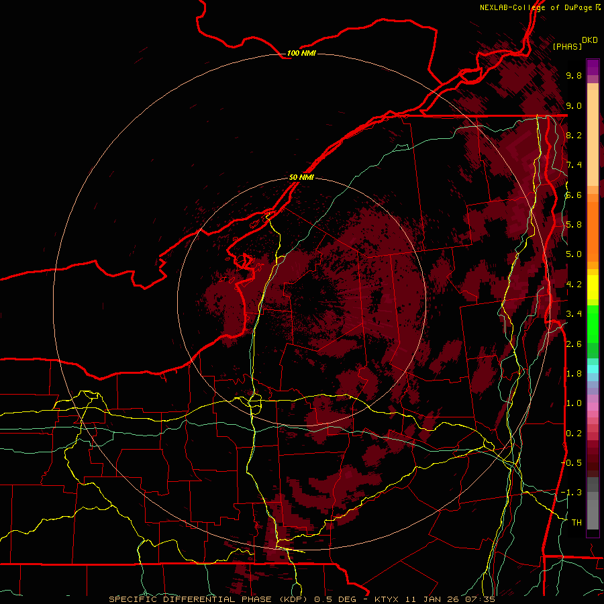Click the yellow segment of the color bar

point(593,287)
